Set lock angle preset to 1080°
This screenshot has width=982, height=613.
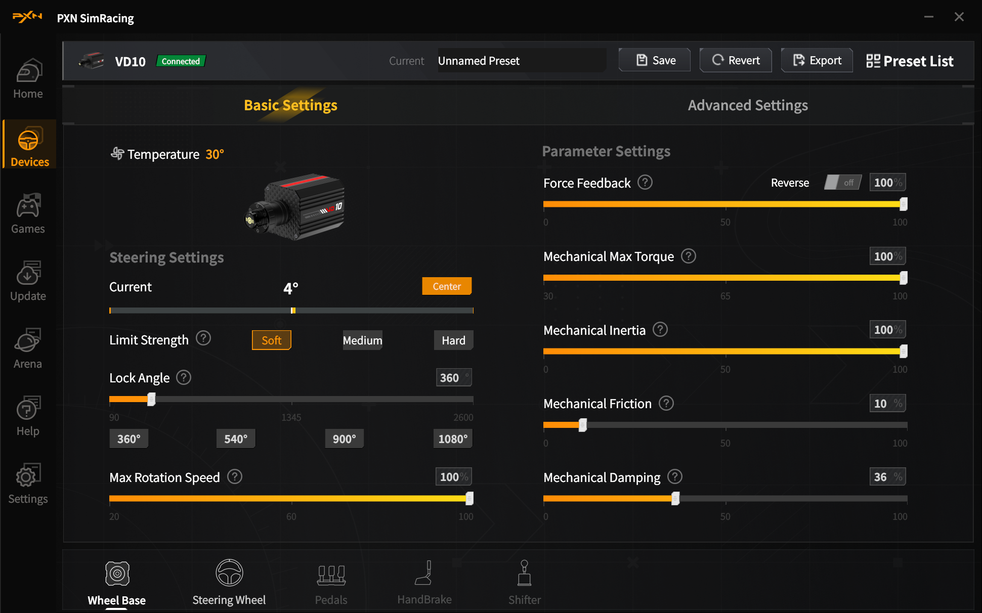[453, 439]
